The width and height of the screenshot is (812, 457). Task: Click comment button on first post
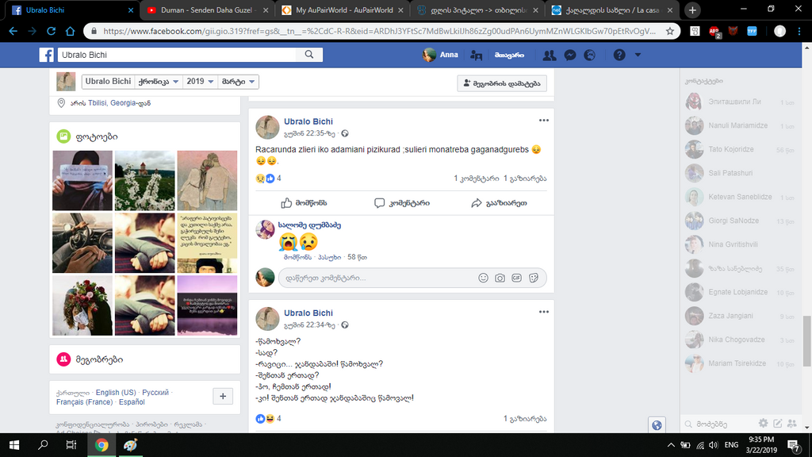[402, 203]
